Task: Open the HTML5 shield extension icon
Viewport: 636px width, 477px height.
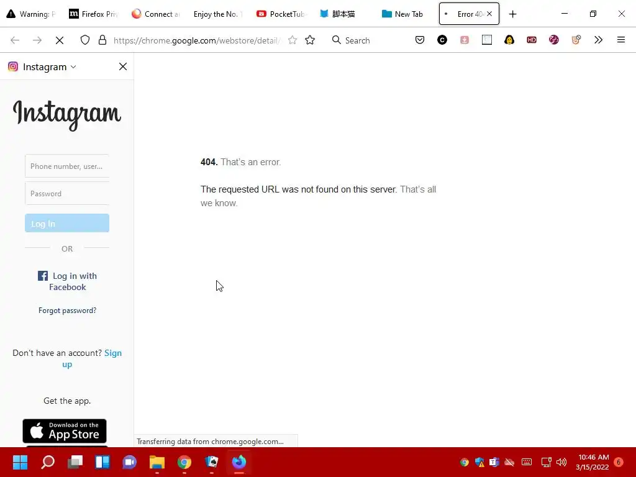Action: point(576,40)
